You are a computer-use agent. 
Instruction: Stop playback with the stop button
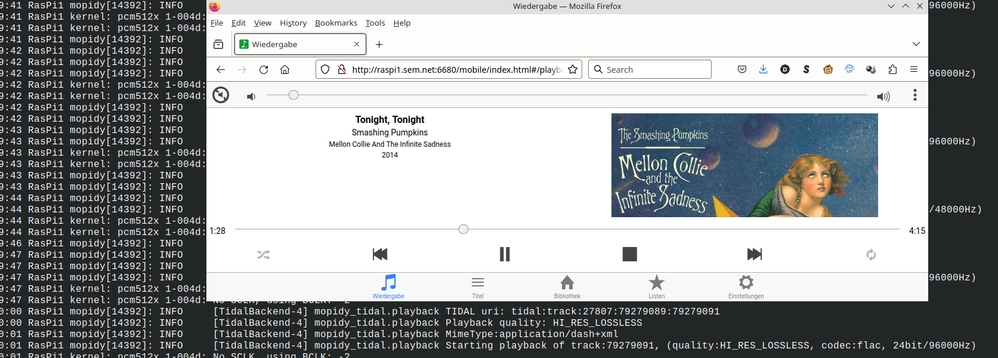pos(629,254)
